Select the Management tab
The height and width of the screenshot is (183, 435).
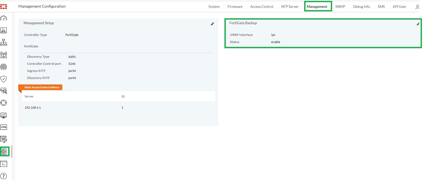(x=317, y=7)
